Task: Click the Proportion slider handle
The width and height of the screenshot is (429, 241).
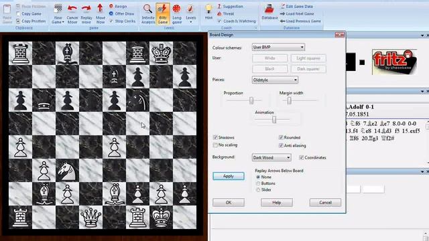Action: pyautogui.click(x=251, y=100)
